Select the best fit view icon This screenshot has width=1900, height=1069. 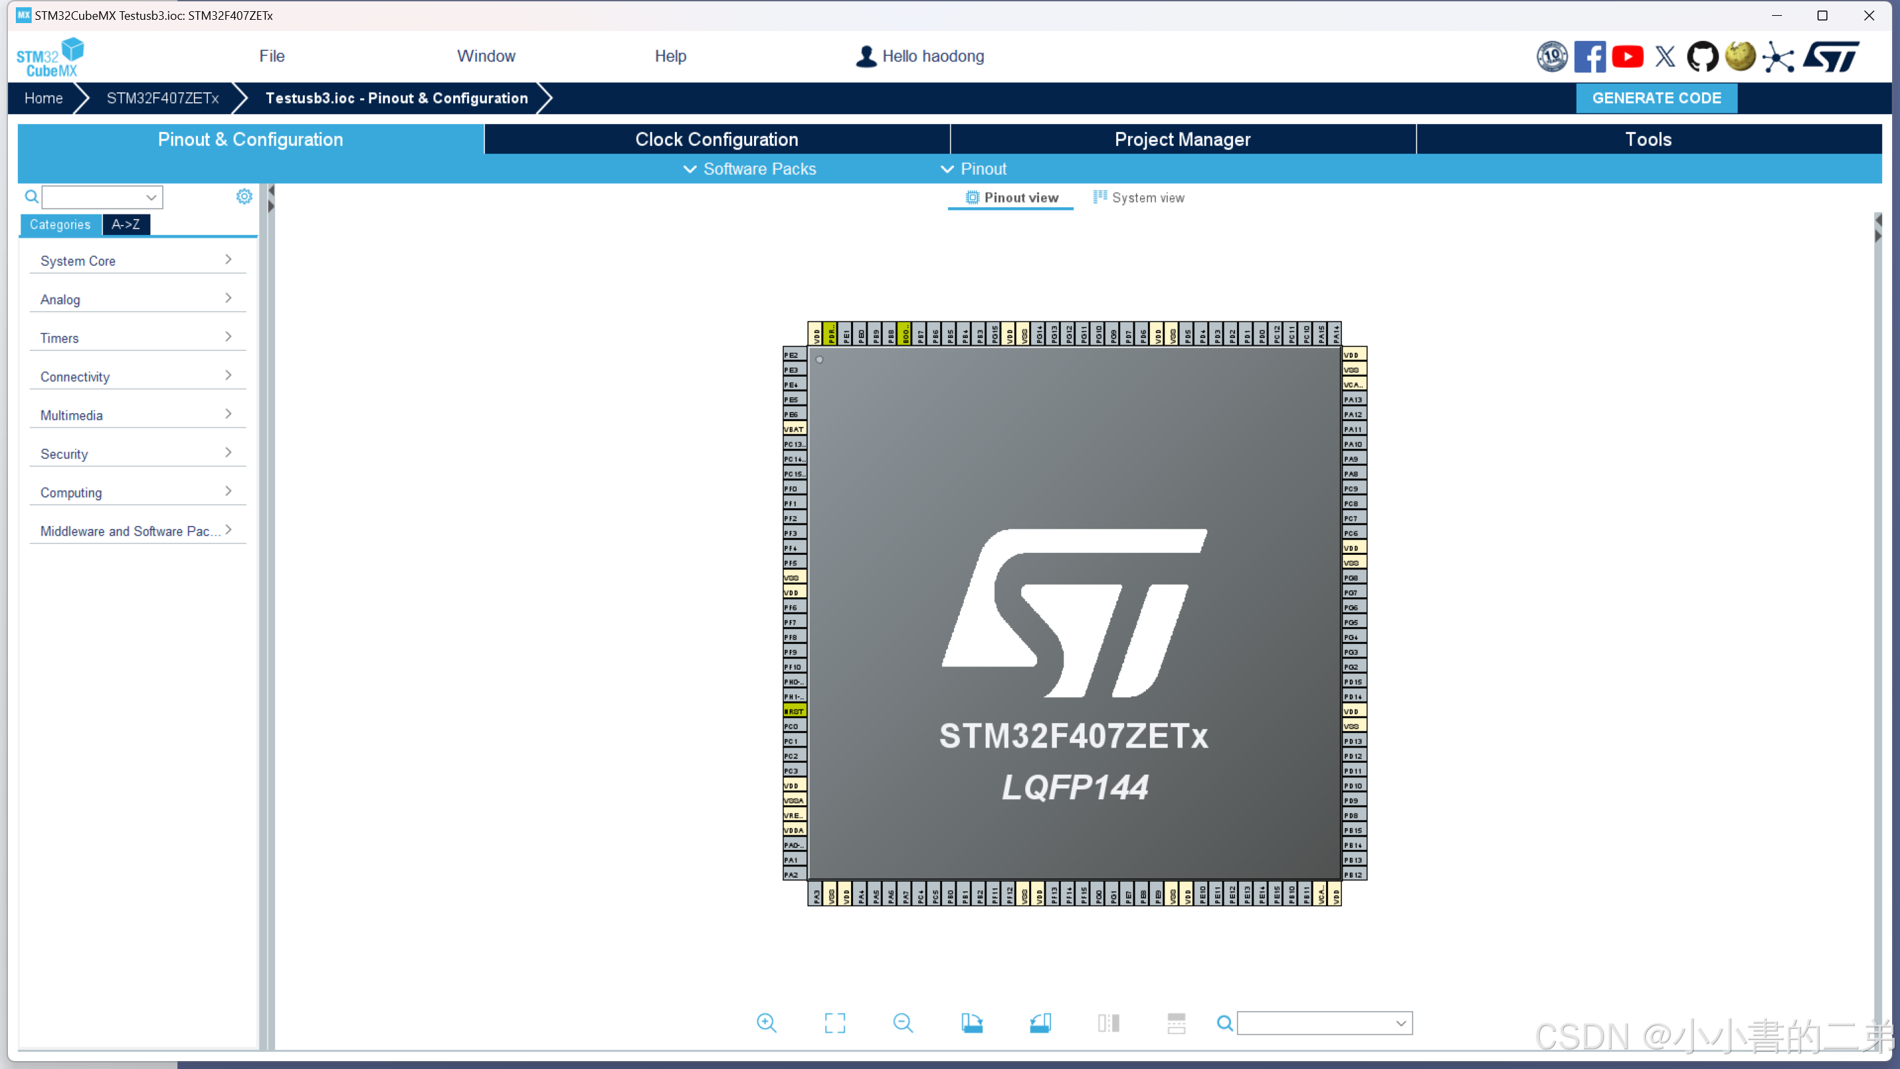click(834, 1023)
